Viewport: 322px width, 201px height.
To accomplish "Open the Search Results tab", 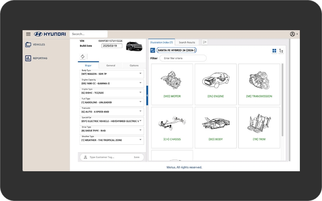I will [187, 42].
